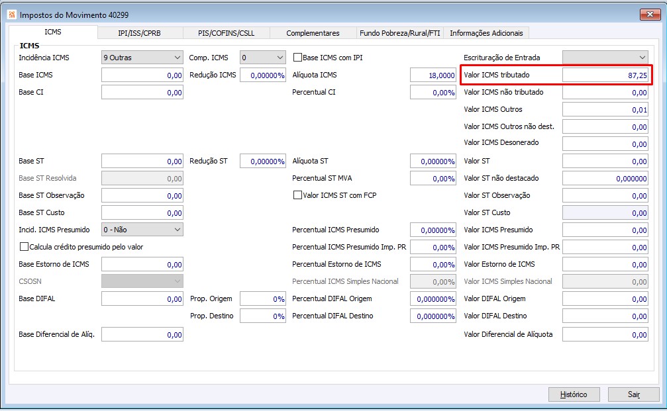The width and height of the screenshot is (667, 411).
Task: Expand Incid. ICMS Presumido dropdown
Action: click(142, 230)
